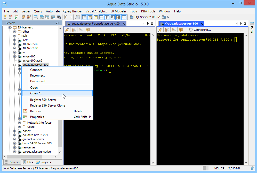Viewport: 257px width, 173px height.
Task: Click connect plug icon in right terminal toolbar
Action: tap(160, 30)
